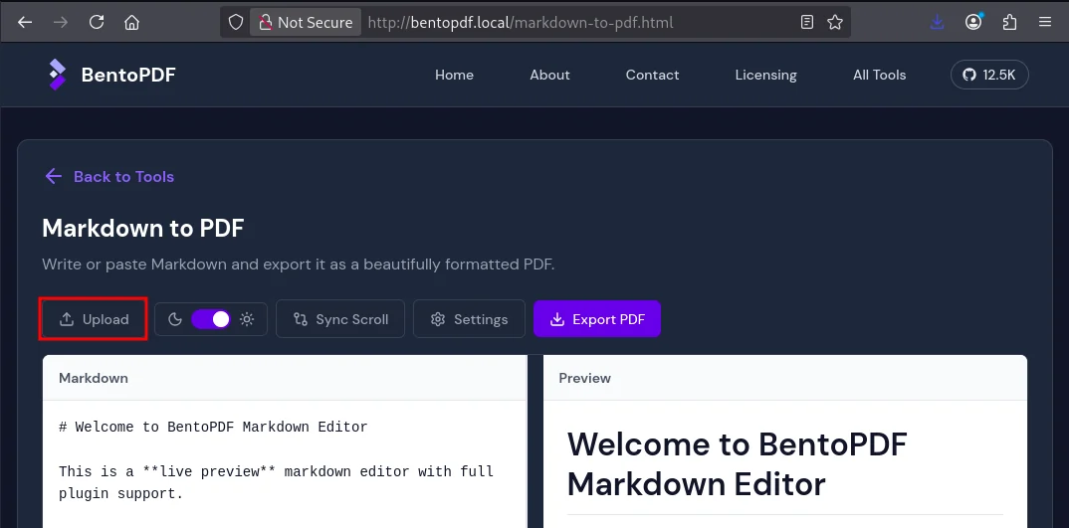The image size is (1069, 528).
Task: Click the '# Welcome to BentoPDF Markdown Editor' line
Action: click(x=213, y=428)
